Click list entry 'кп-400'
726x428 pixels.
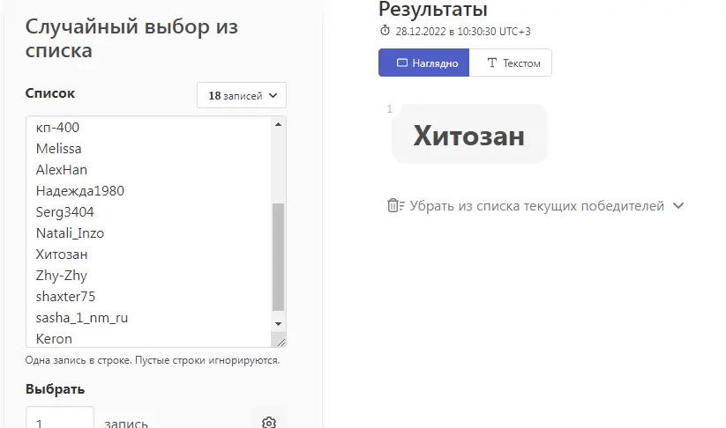(57, 127)
